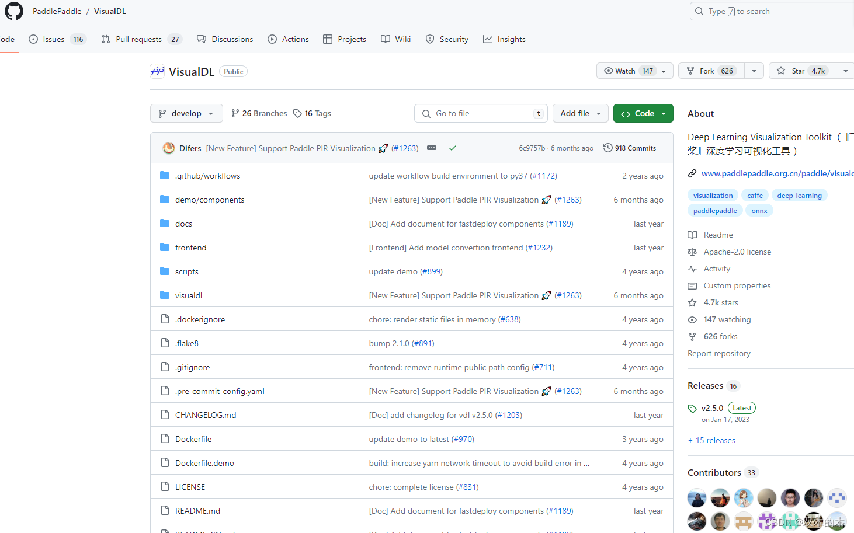Expand the commit message ellipsis button
Screen dimensions: 854x533
pos(432,148)
